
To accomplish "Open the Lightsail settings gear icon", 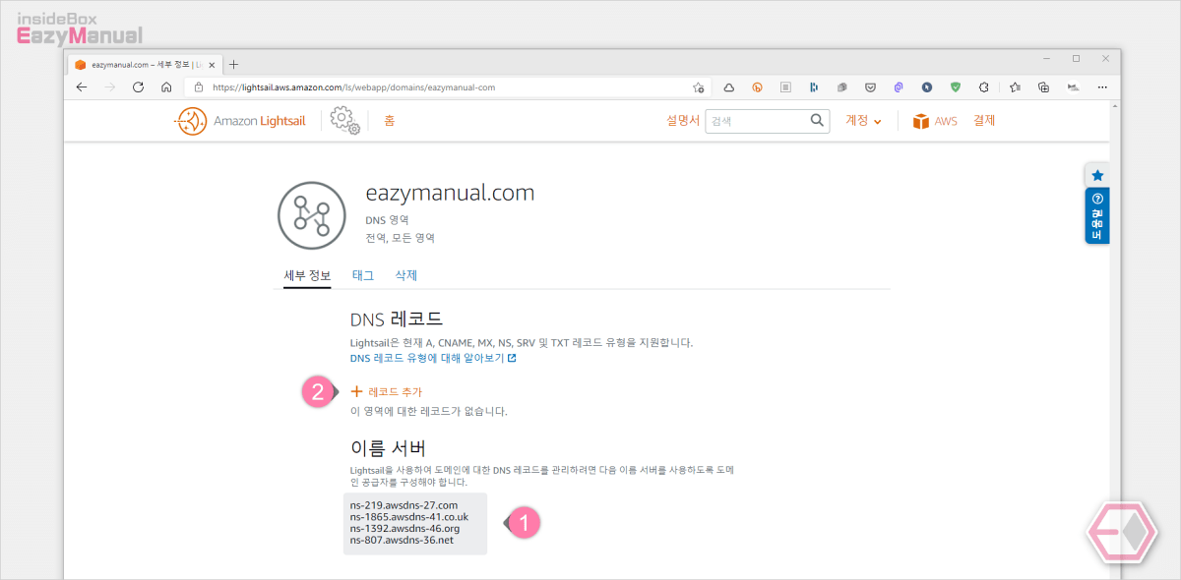I will click(344, 120).
